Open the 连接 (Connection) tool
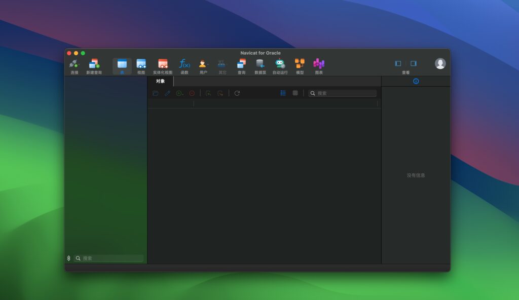The height and width of the screenshot is (300, 519). pos(74,65)
